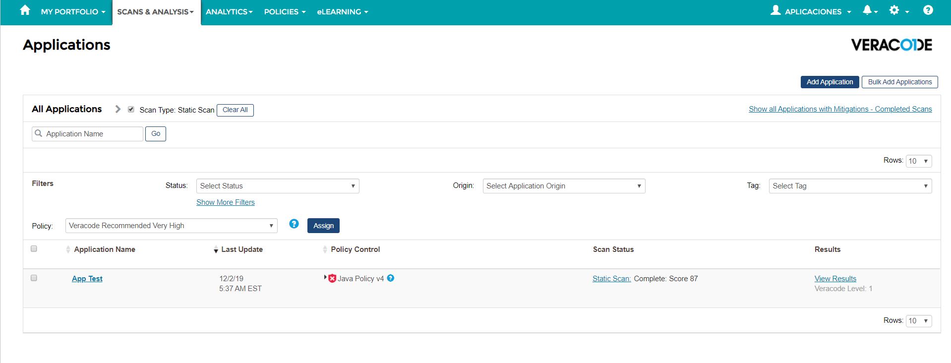
Task: Click help icon next to Java Policy v4
Action: 391,278
